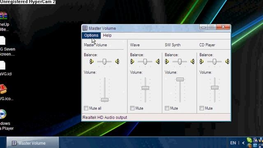The height and width of the screenshot is (148, 263).
Task: Click the Master Volume balance slider thumb
Action: pos(104,62)
